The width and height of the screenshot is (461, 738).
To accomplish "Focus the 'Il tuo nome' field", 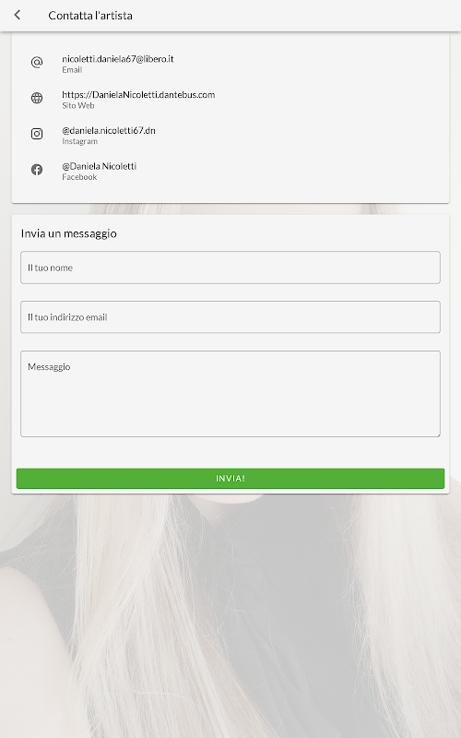I will tap(230, 268).
